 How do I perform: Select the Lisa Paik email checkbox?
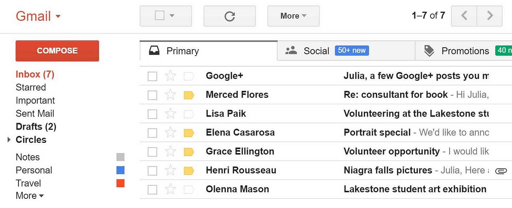pyautogui.click(x=153, y=114)
